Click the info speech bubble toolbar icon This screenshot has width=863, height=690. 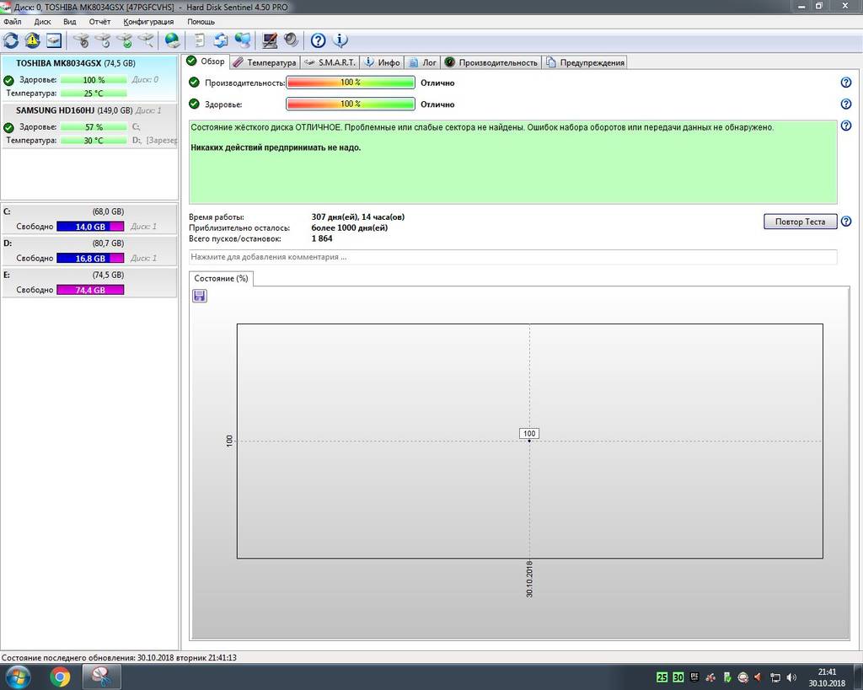tap(340, 40)
